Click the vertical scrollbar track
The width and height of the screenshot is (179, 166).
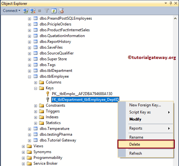tap(175, 91)
